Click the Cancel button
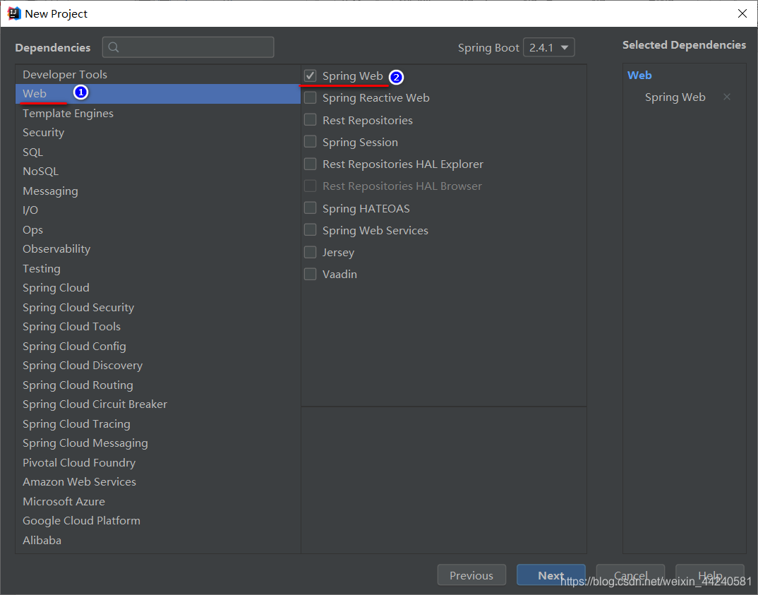The width and height of the screenshot is (758, 595). coord(630,575)
